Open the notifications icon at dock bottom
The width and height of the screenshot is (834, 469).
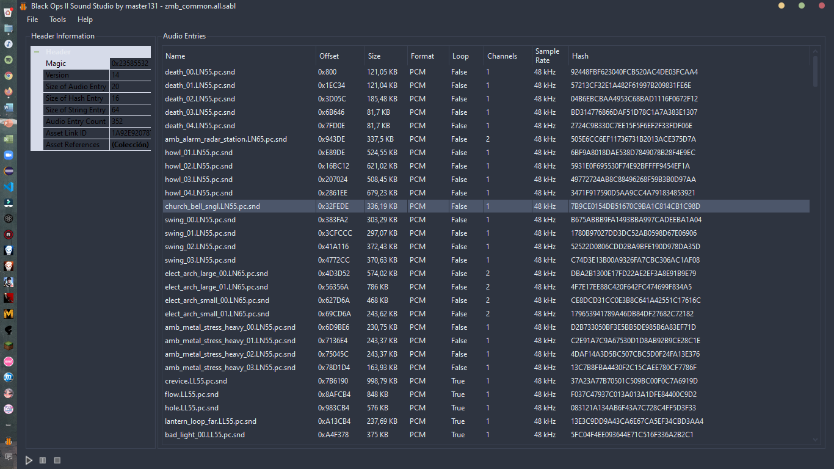coord(9,457)
